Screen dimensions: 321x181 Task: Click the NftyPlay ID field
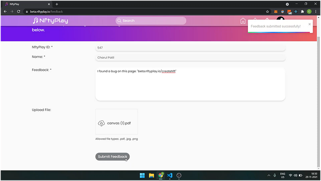(190, 48)
